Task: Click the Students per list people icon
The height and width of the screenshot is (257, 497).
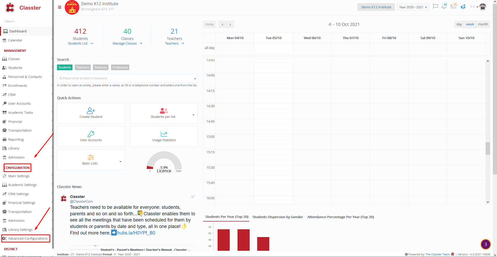Action: click(x=164, y=111)
